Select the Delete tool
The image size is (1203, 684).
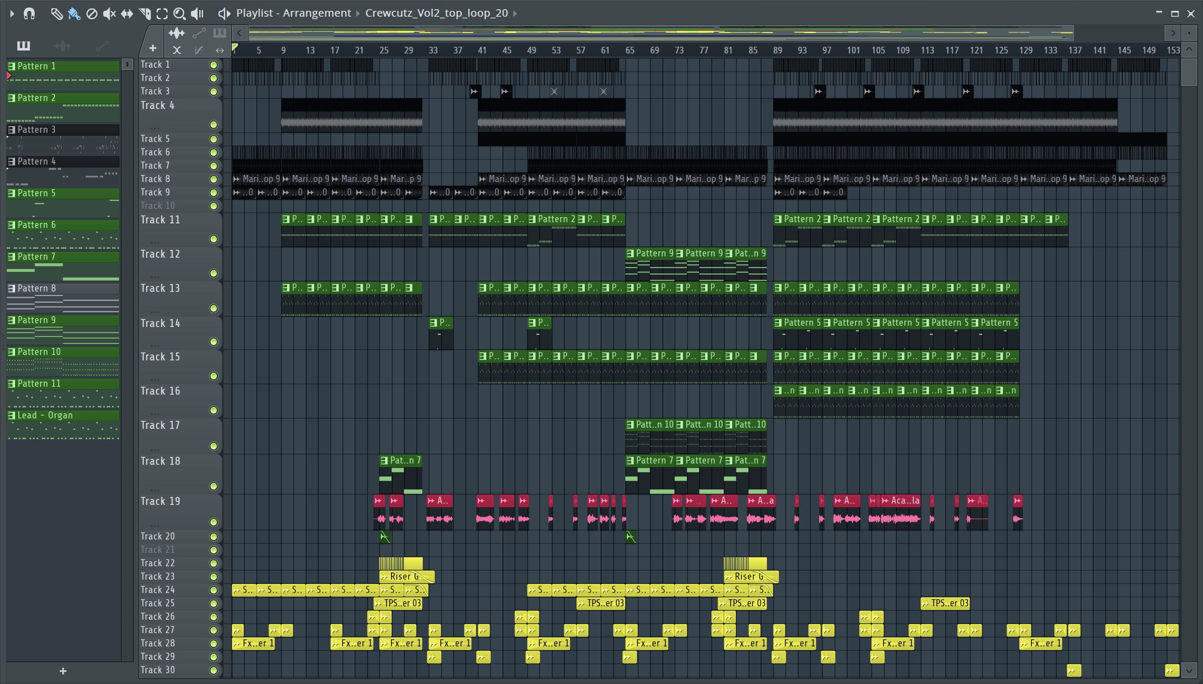tap(91, 14)
